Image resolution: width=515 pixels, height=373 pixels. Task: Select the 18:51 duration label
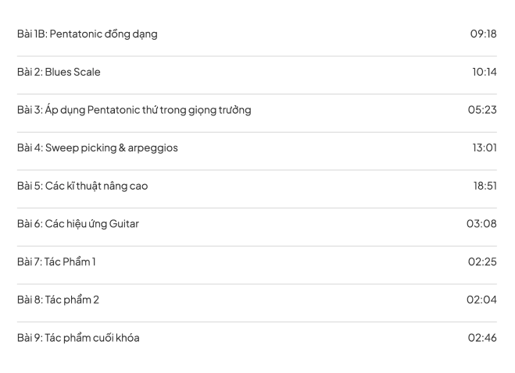coord(484,186)
